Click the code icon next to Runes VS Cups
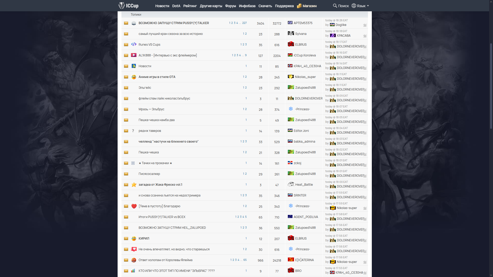Image resolution: width=493 pixels, height=277 pixels. point(134,44)
